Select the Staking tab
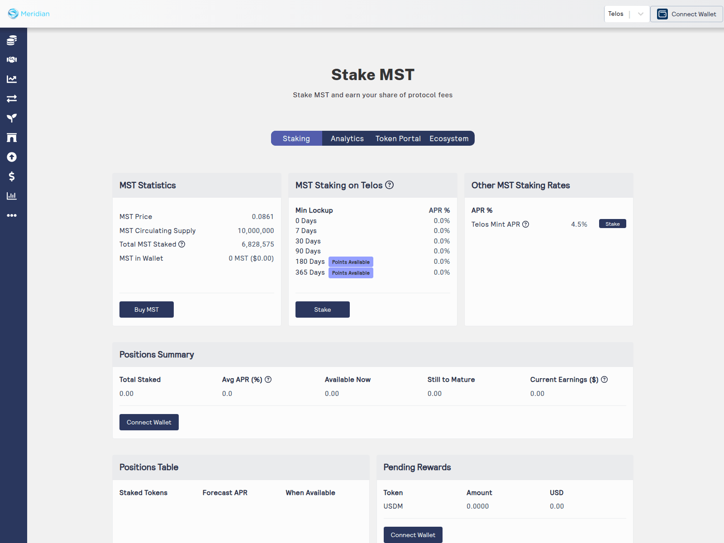 pos(296,138)
